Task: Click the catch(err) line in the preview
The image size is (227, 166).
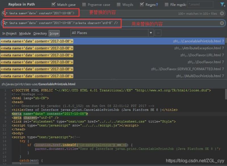Action: (x=31, y=161)
